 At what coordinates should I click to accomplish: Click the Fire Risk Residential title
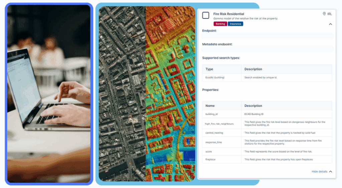tap(228, 14)
